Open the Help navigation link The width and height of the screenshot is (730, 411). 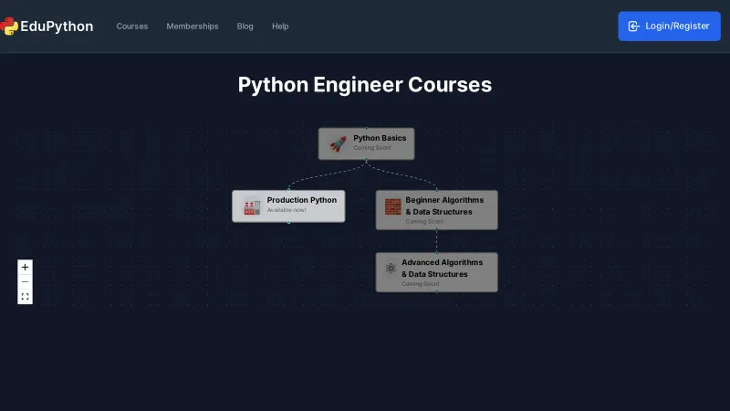point(280,26)
